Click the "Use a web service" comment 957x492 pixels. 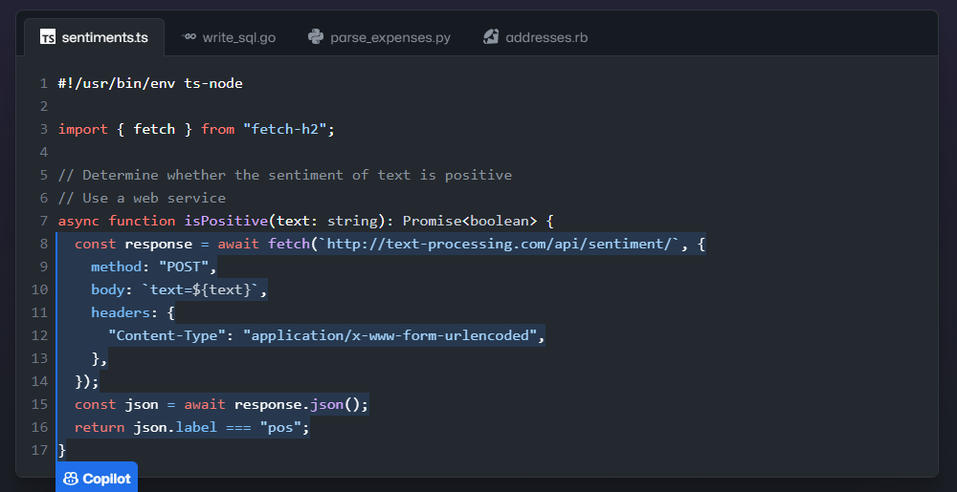pyautogui.click(x=142, y=198)
